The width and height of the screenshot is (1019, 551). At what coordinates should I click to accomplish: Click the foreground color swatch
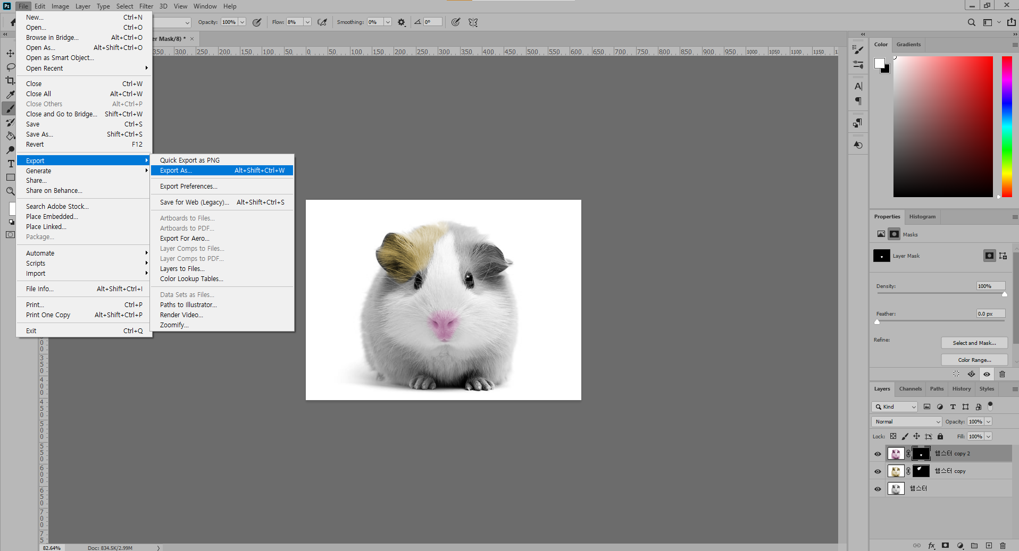(880, 63)
